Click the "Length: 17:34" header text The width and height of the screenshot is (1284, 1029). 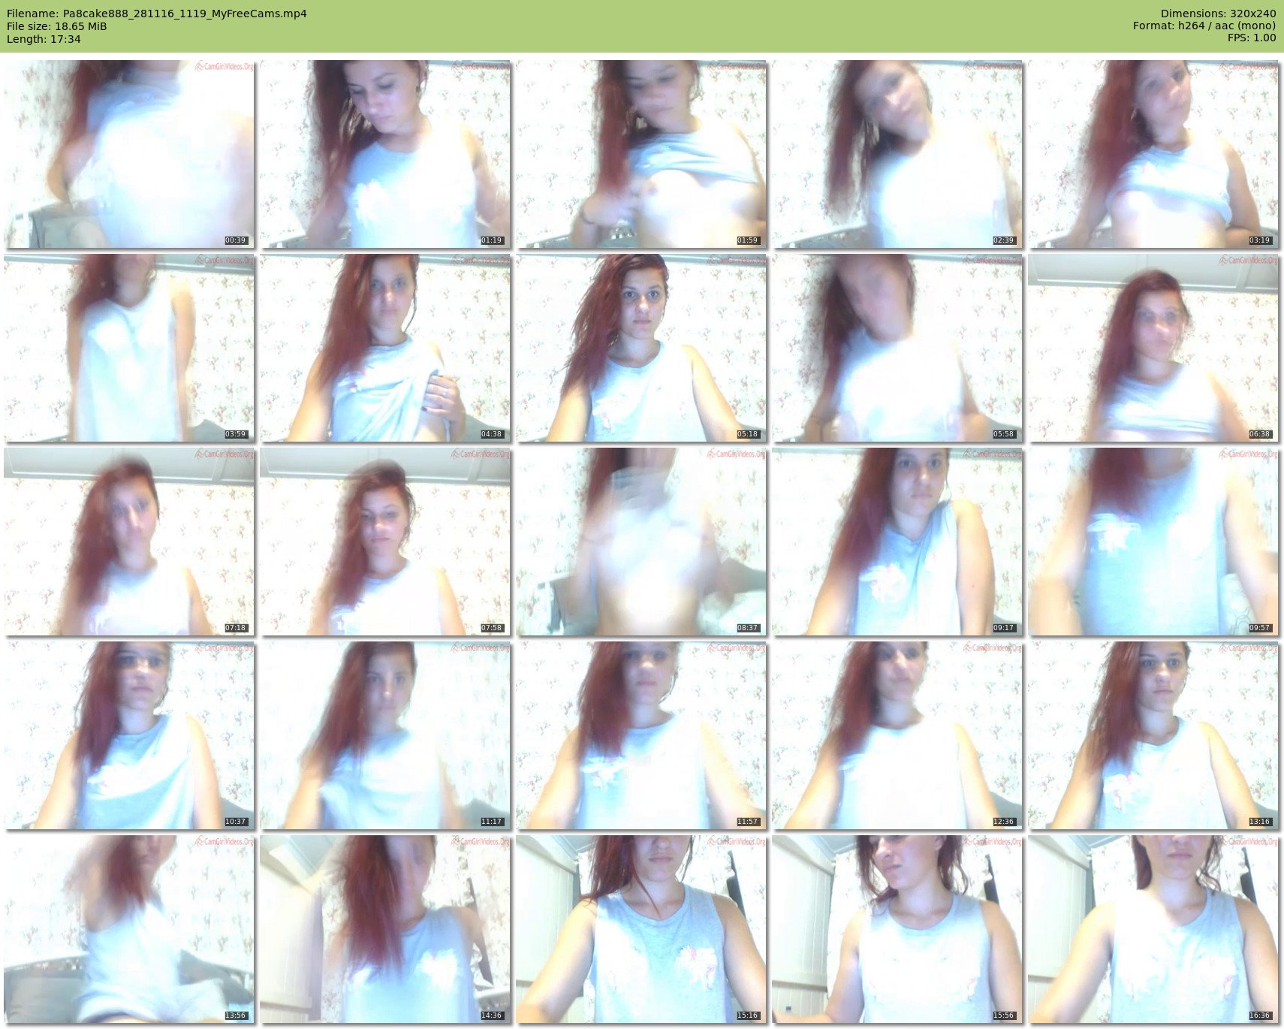(x=44, y=39)
